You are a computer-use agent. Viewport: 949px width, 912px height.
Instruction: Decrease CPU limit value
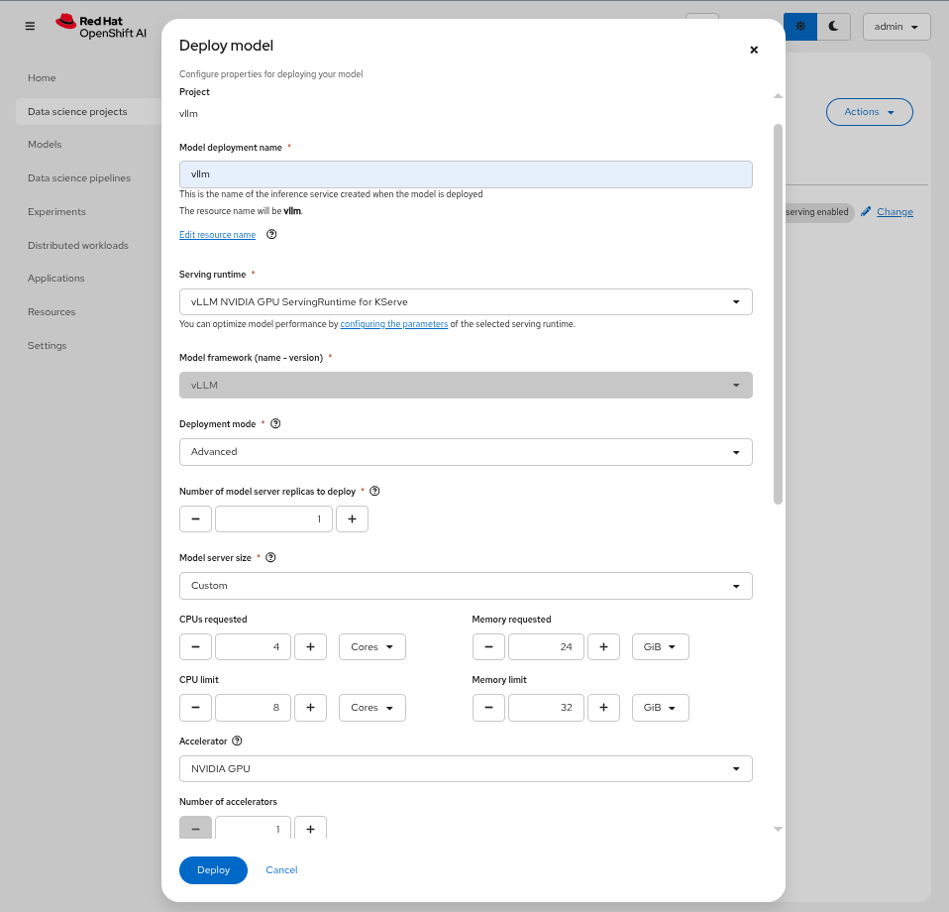(x=195, y=708)
